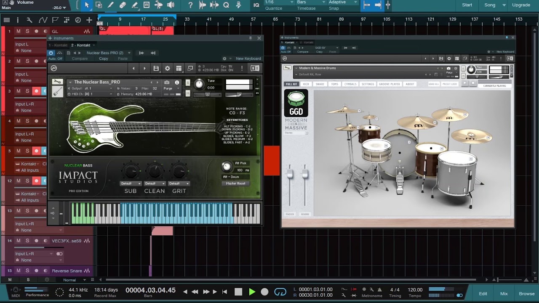The image size is (539, 303).
Task: Activate the Listen speaker tool
Action: pos(171,5)
